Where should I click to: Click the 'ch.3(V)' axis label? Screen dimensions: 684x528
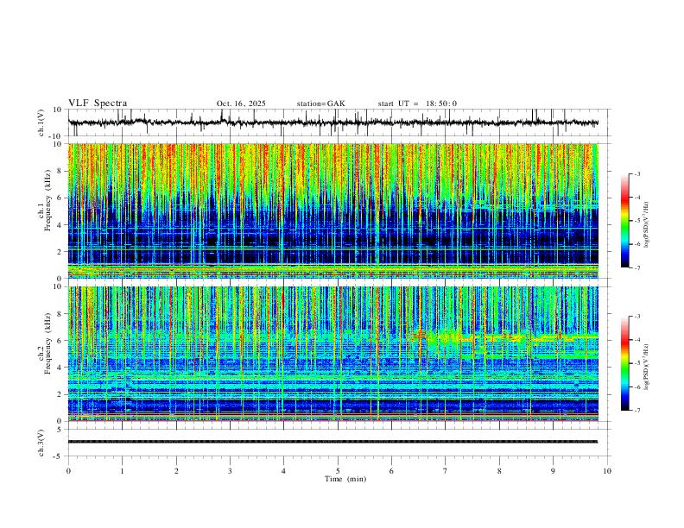tap(41, 443)
